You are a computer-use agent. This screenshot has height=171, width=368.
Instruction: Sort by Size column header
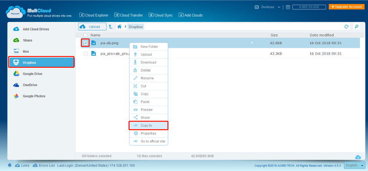point(274,35)
